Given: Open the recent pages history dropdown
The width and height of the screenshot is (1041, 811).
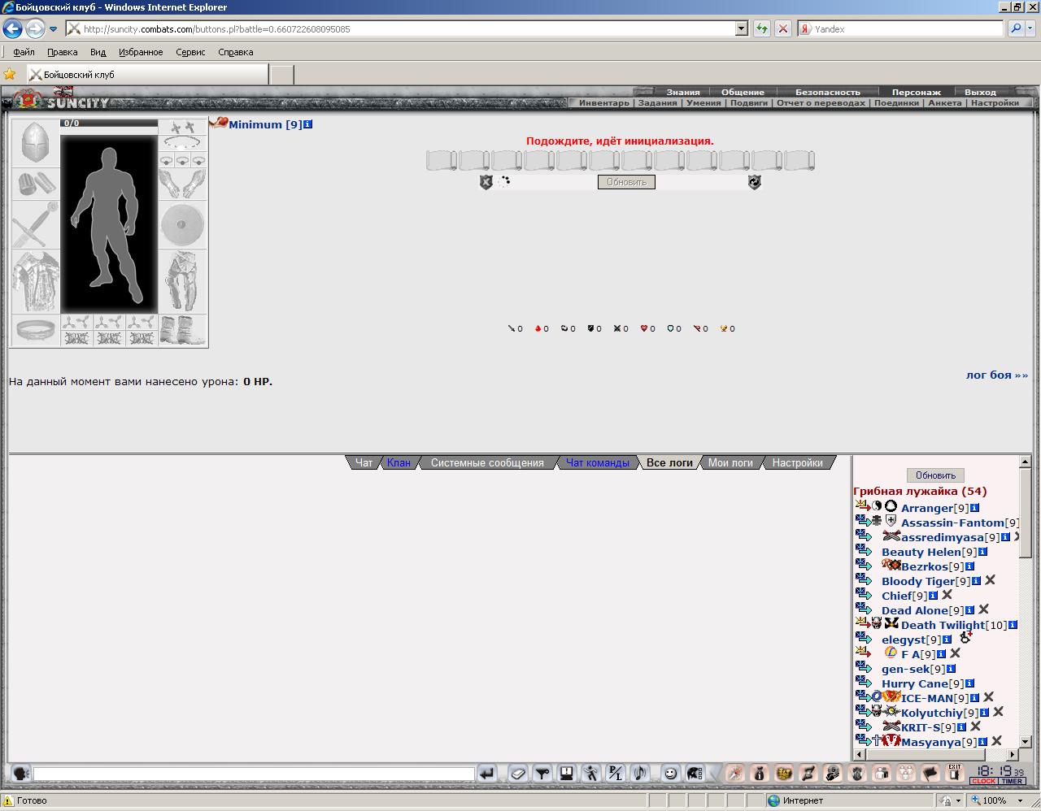Looking at the screenshot, I should point(54,29).
